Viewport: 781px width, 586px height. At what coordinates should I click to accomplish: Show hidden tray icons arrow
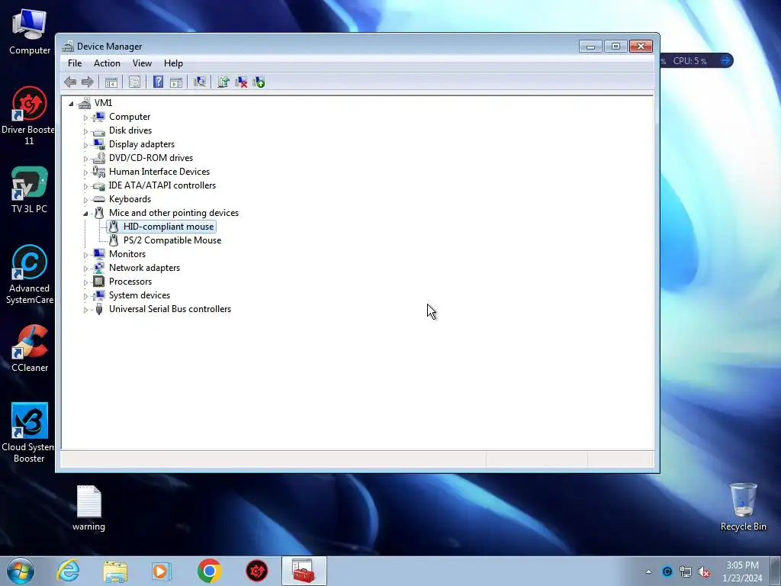tap(648, 572)
